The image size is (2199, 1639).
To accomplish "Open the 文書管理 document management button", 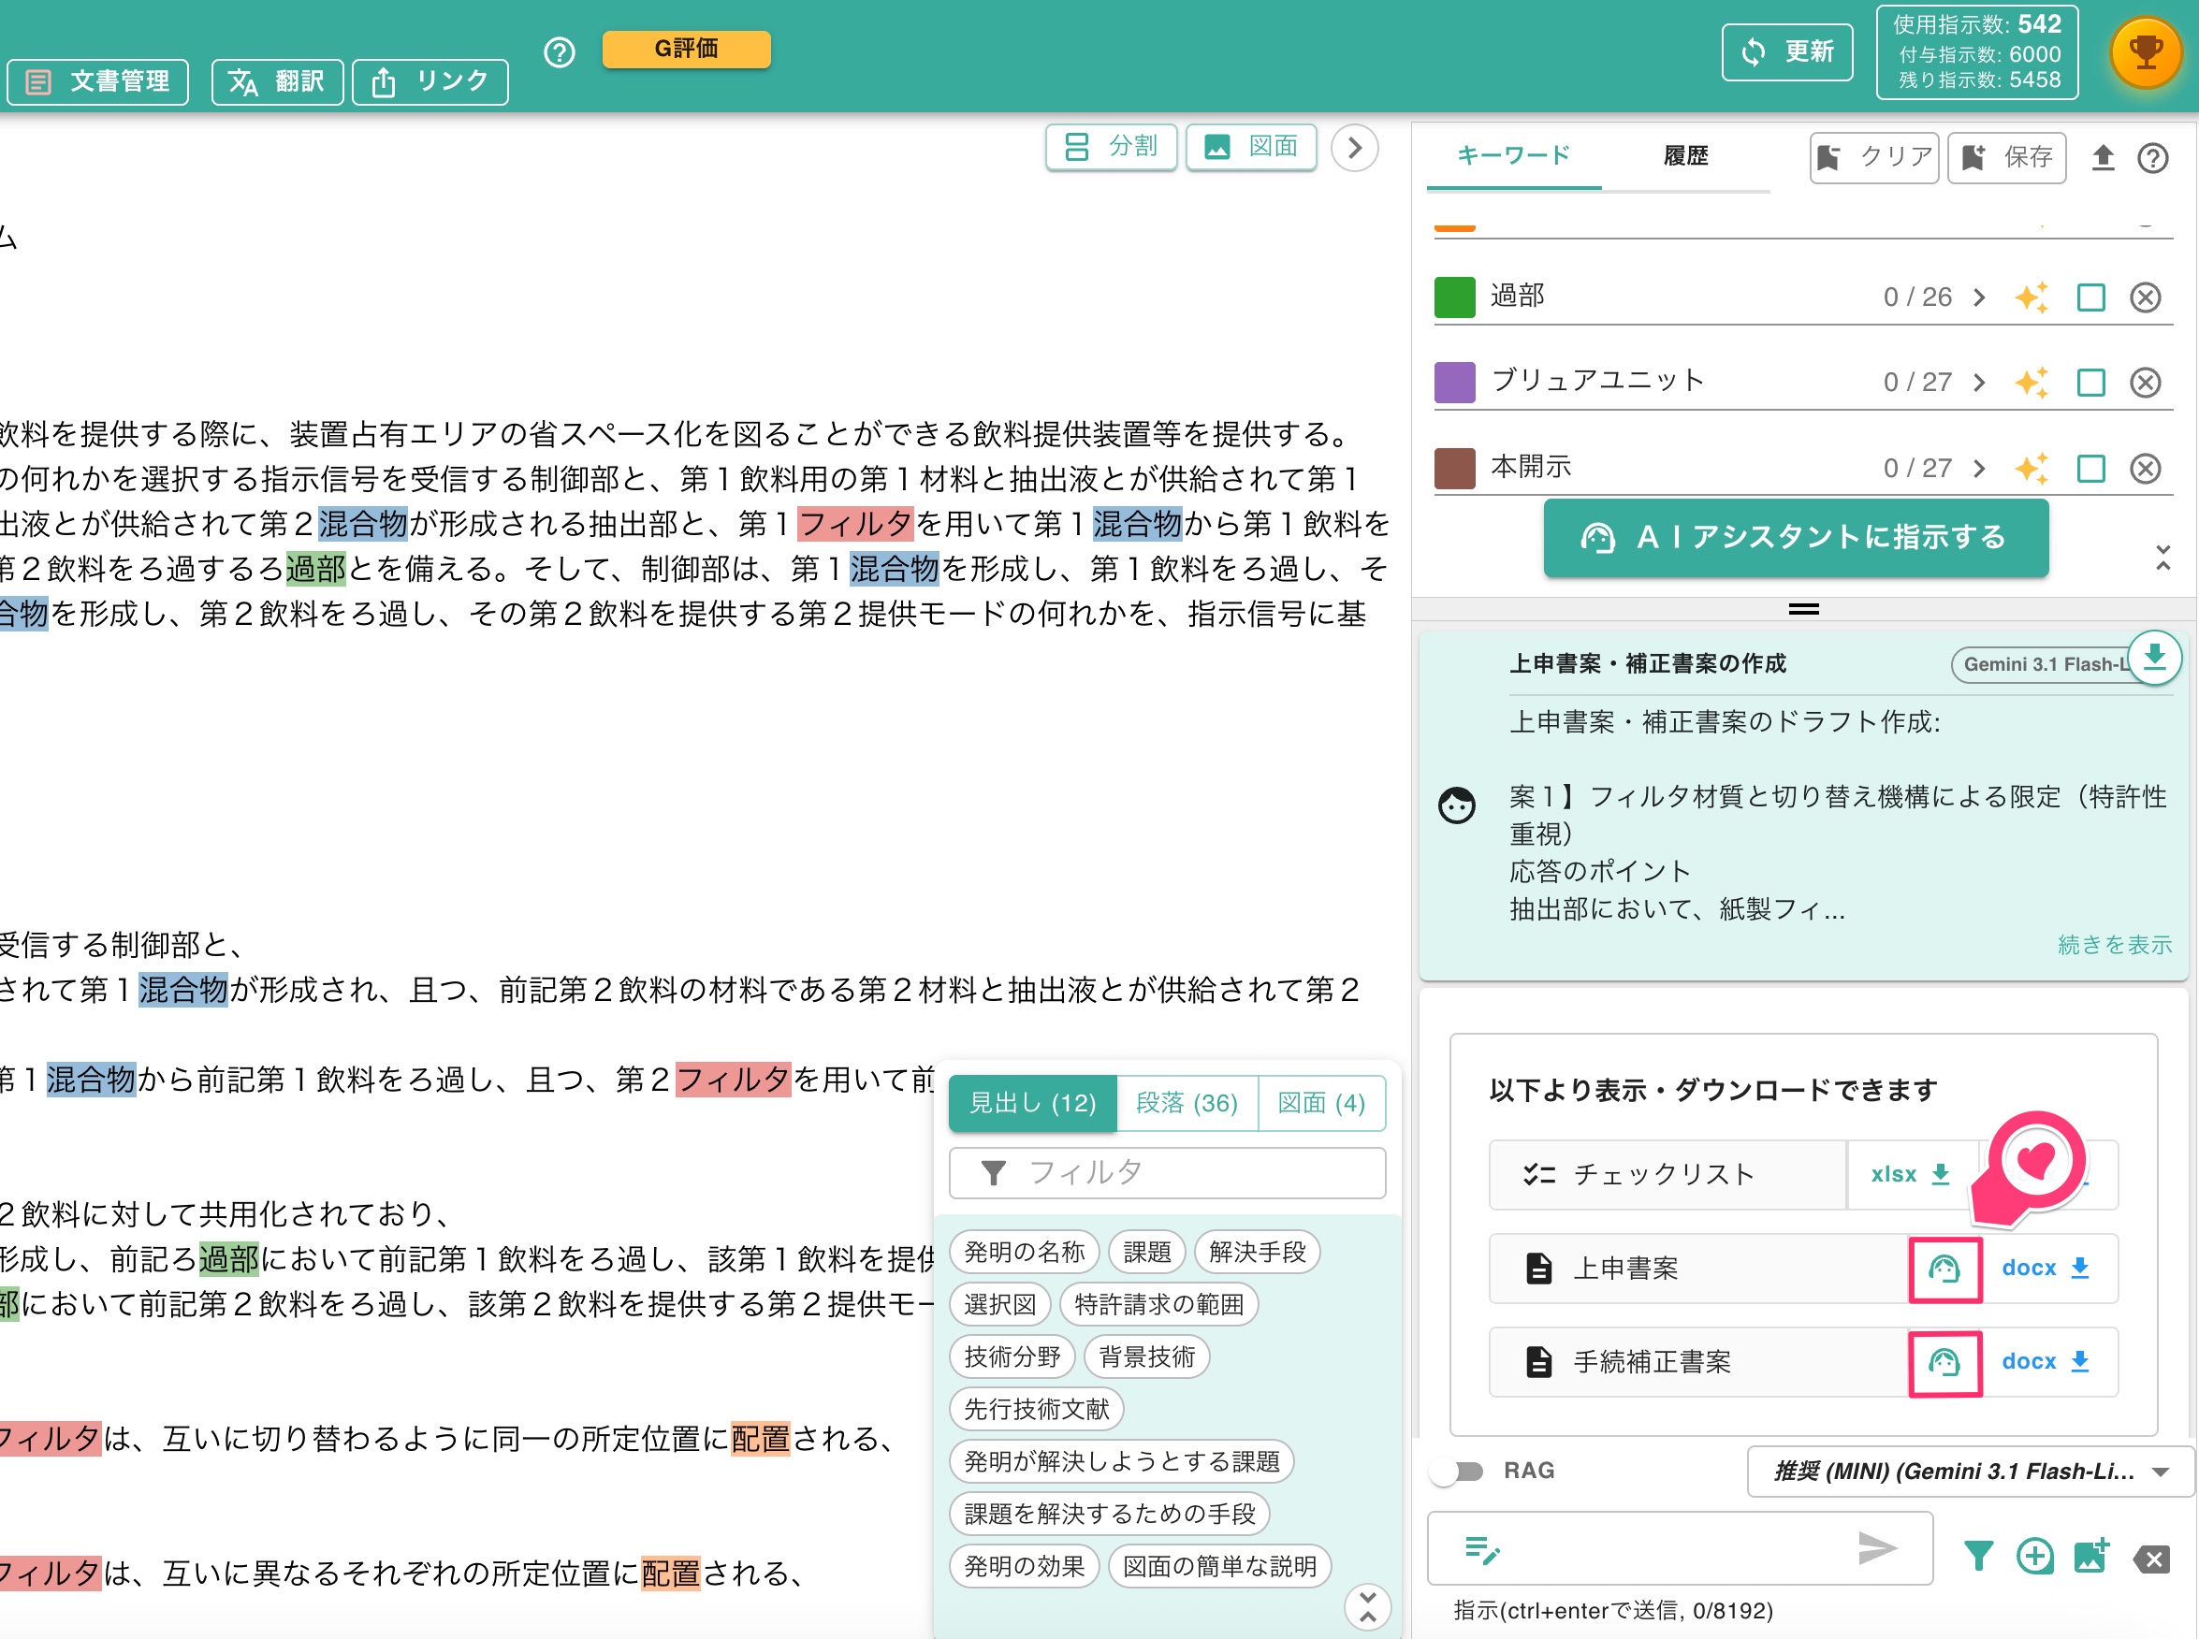I will pyautogui.click(x=97, y=81).
